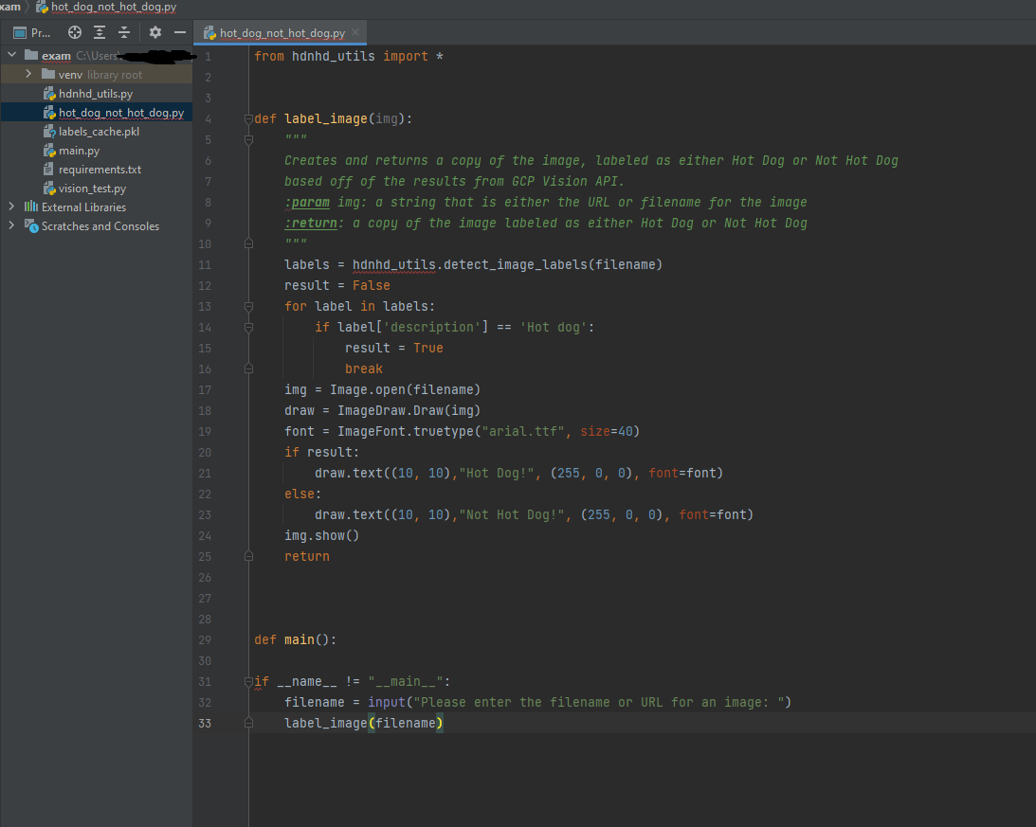Fold the docstring block at line 5

pos(248,140)
